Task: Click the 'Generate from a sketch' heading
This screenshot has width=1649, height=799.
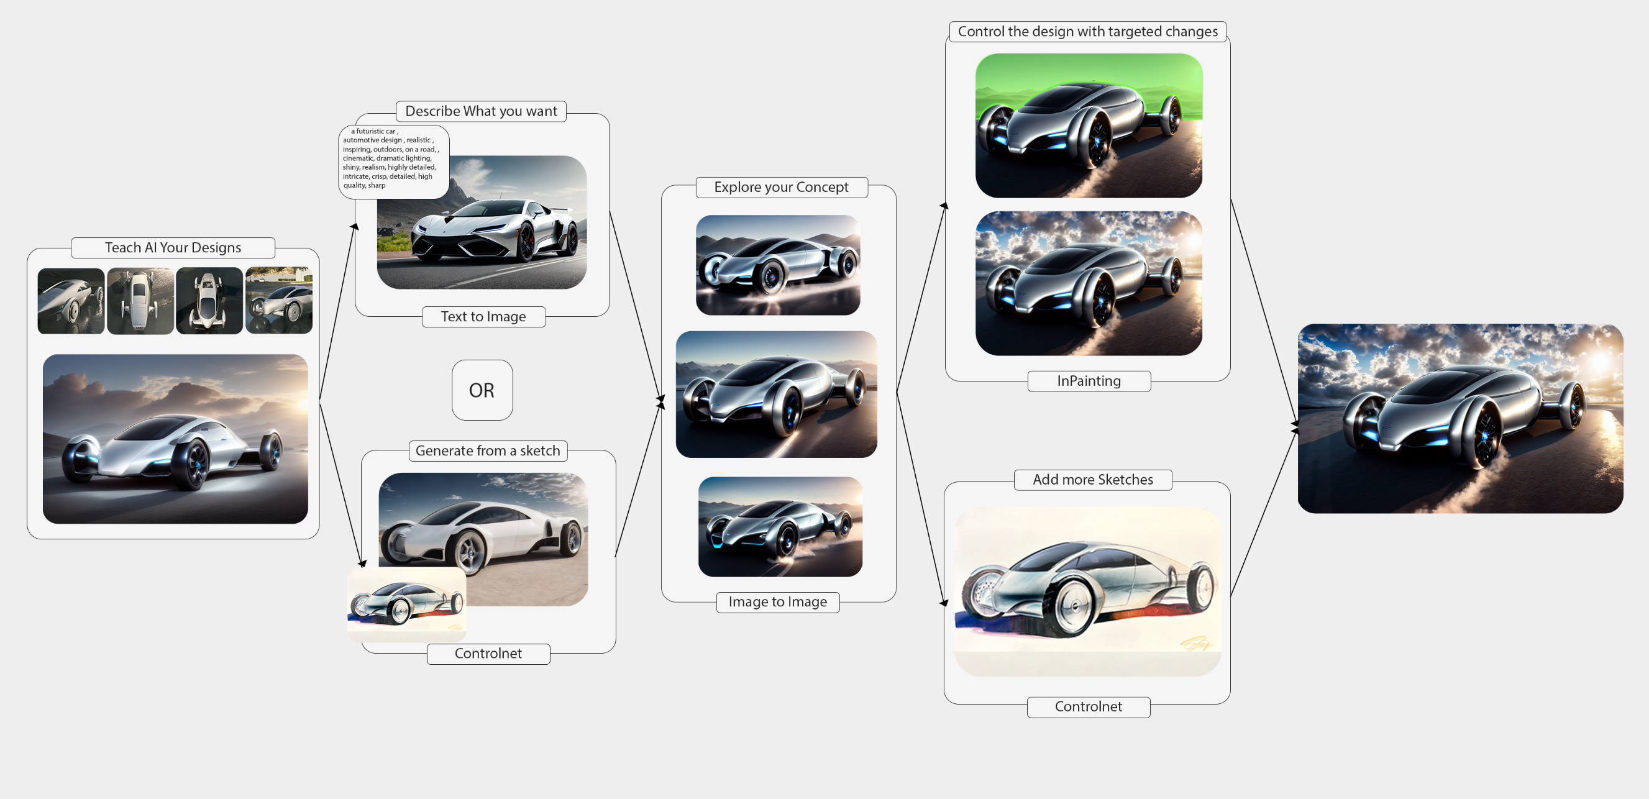Action: click(x=488, y=450)
